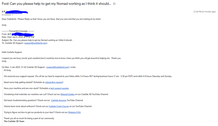218x126 pixels.
Task: Click 'A P' sender name in forwarded From line
Action: [9, 34]
